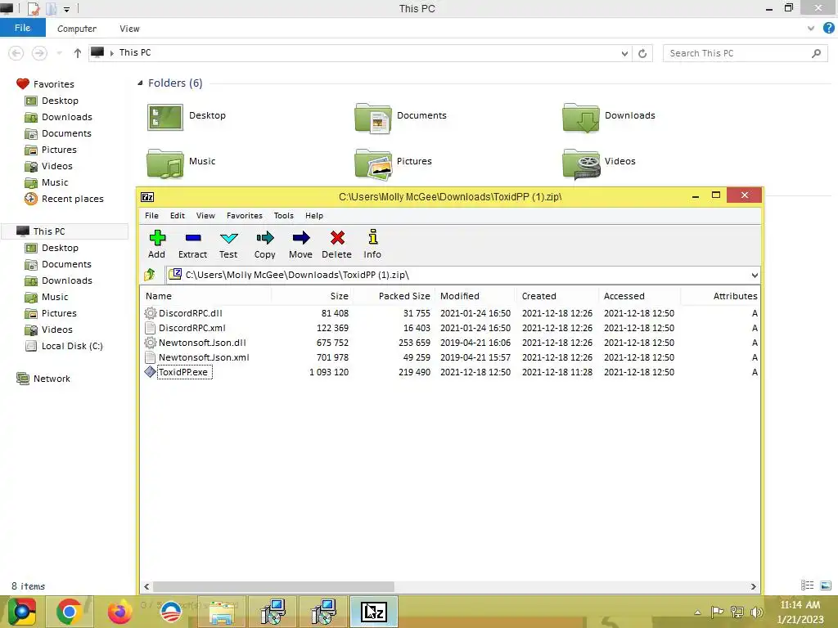The width and height of the screenshot is (838, 628).
Task: Open Explorer recent locations dropdown
Action: 59,53
